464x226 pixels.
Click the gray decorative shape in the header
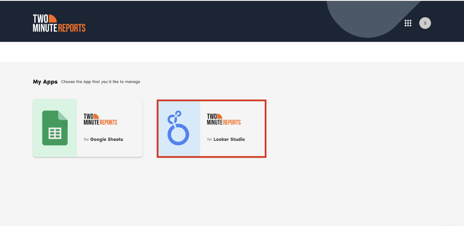tap(358, 19)
